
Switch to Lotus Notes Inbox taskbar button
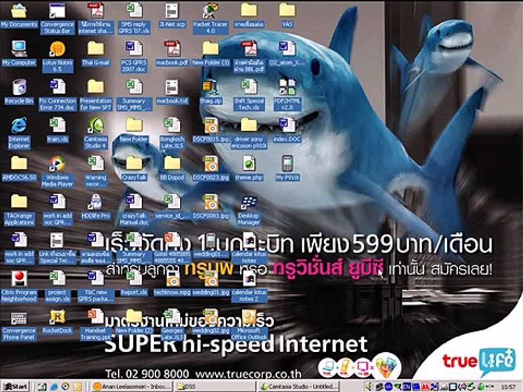click(132, 387)
